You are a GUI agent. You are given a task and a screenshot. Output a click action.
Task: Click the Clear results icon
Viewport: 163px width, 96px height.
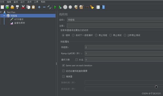coord(76,7)
